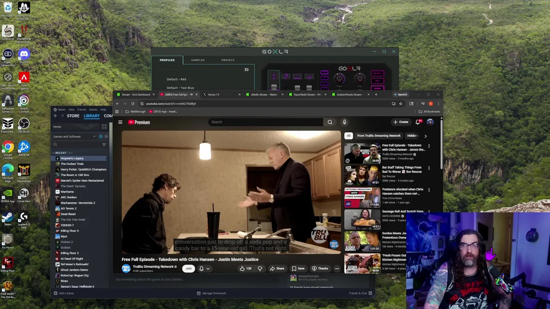Switch to xMoBx Stream tab

(x=264, y=94)
